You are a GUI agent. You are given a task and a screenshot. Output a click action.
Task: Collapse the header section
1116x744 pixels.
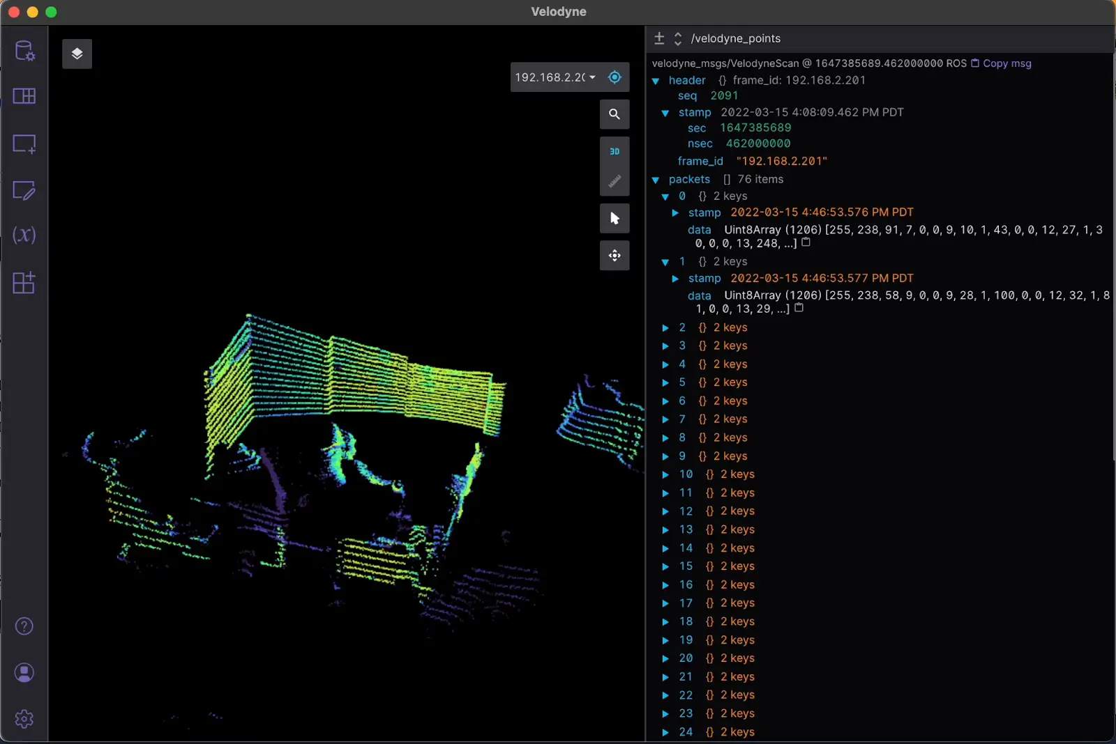pyautogui.click(x=656, y=80)
